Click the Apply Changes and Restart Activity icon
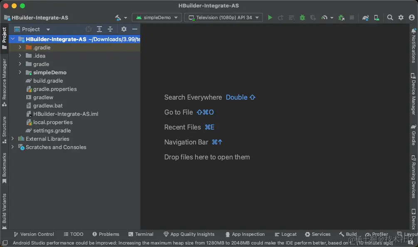The width and height of the screenshot is (418, 247). pyautogui.click(x=280, y=17)
